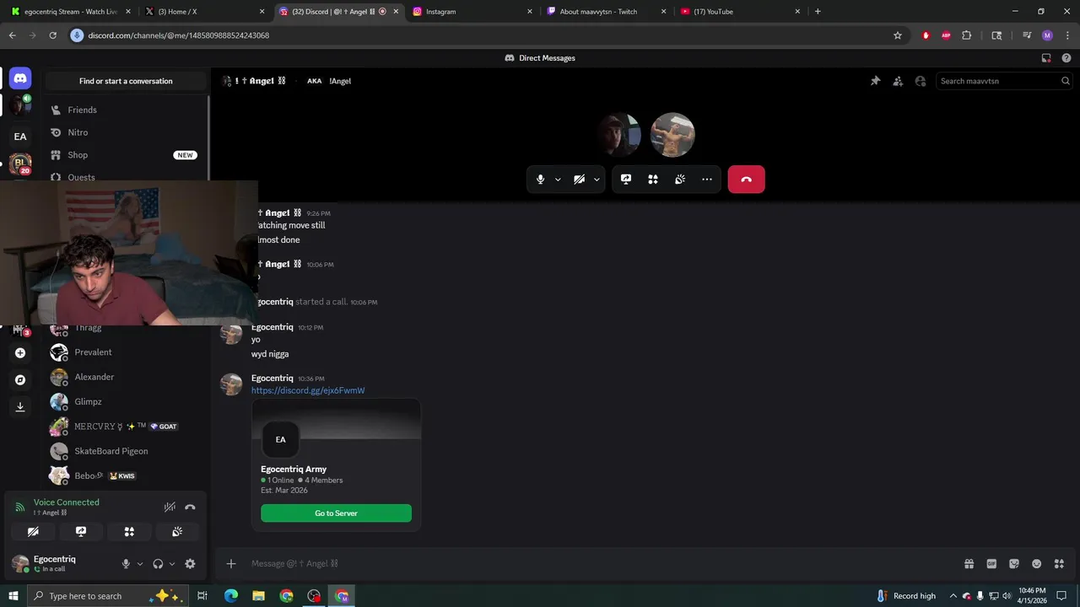Open Friends in DM sidebar
Viewport: 1080px width, 607px height.
[x=126, y=110]
